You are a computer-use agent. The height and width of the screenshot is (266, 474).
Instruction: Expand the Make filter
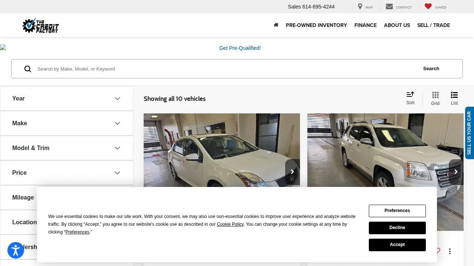67,123
